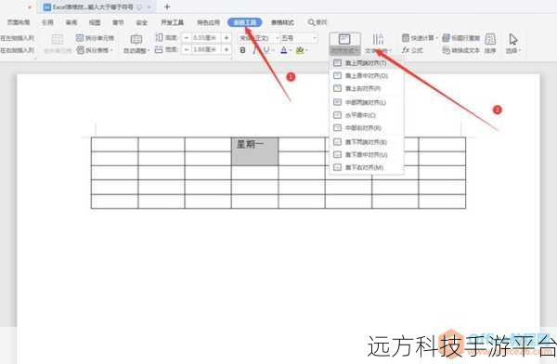Switch to the Review ribbon tab
The image size is (557, 364).
tap(71, 22)
